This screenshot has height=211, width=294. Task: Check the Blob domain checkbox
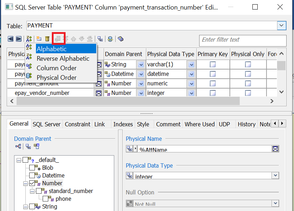tap(32, 168)
